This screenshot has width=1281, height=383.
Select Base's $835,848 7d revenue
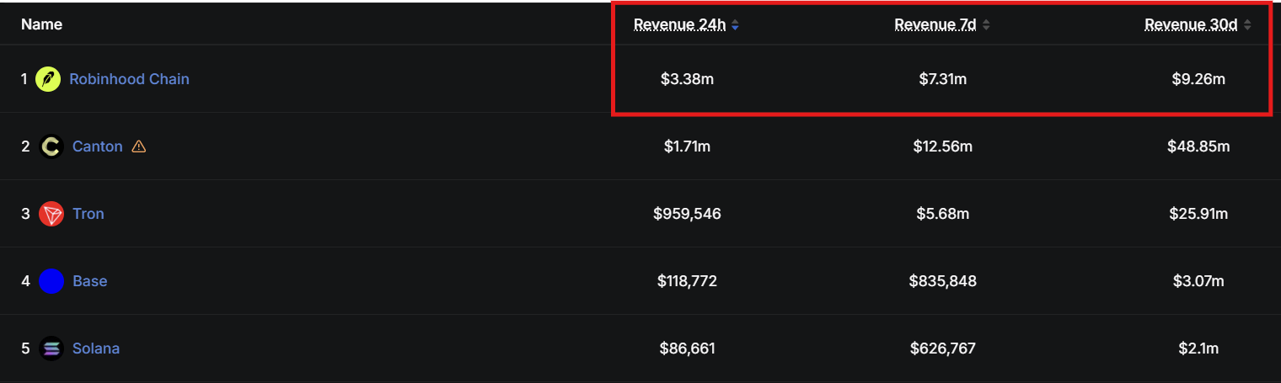click(943, 281)
